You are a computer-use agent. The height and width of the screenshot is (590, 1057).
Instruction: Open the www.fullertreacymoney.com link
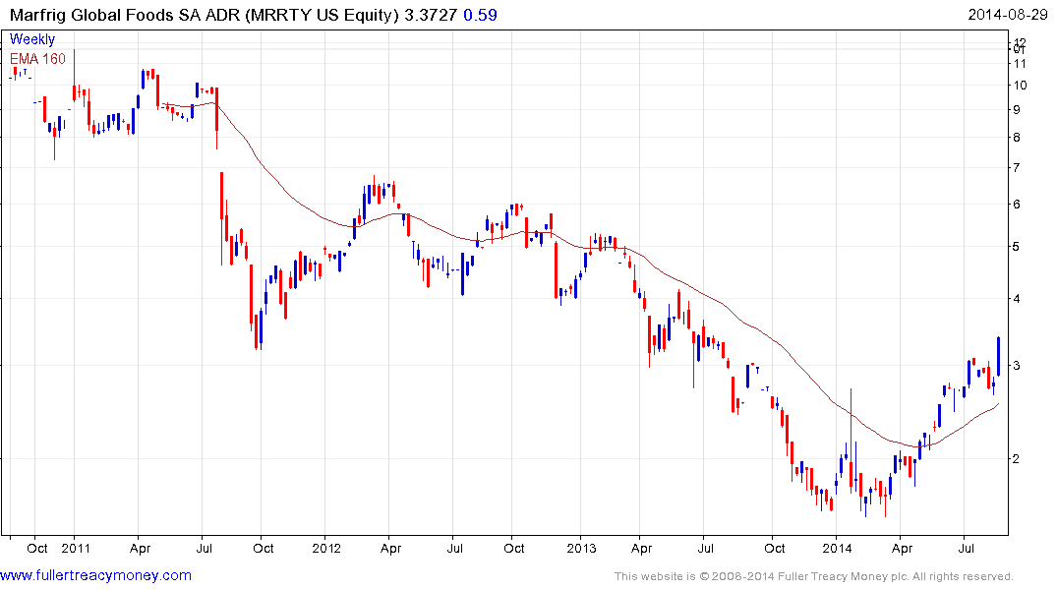95,575
